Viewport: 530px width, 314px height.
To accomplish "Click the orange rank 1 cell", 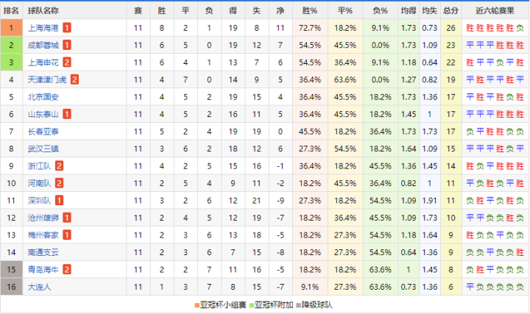I will [11, 27].
